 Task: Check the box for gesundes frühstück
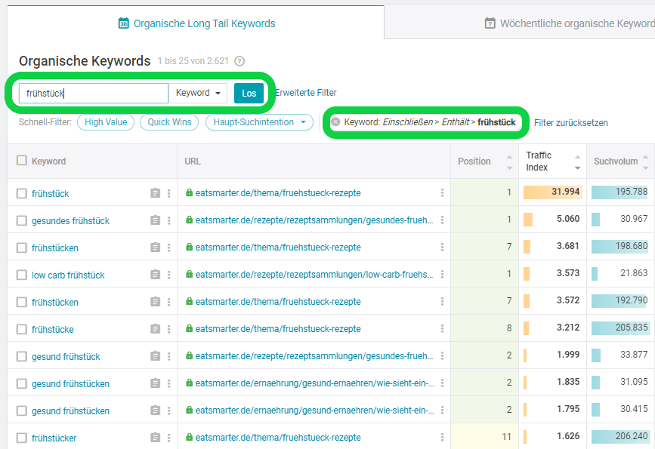click(x=22, y=220)
